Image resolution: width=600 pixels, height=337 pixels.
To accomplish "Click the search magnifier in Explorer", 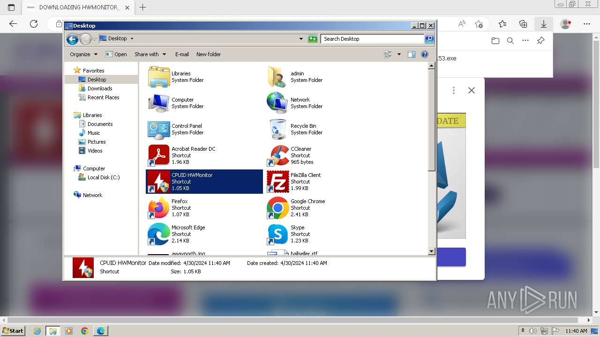I will coord(429,39).
